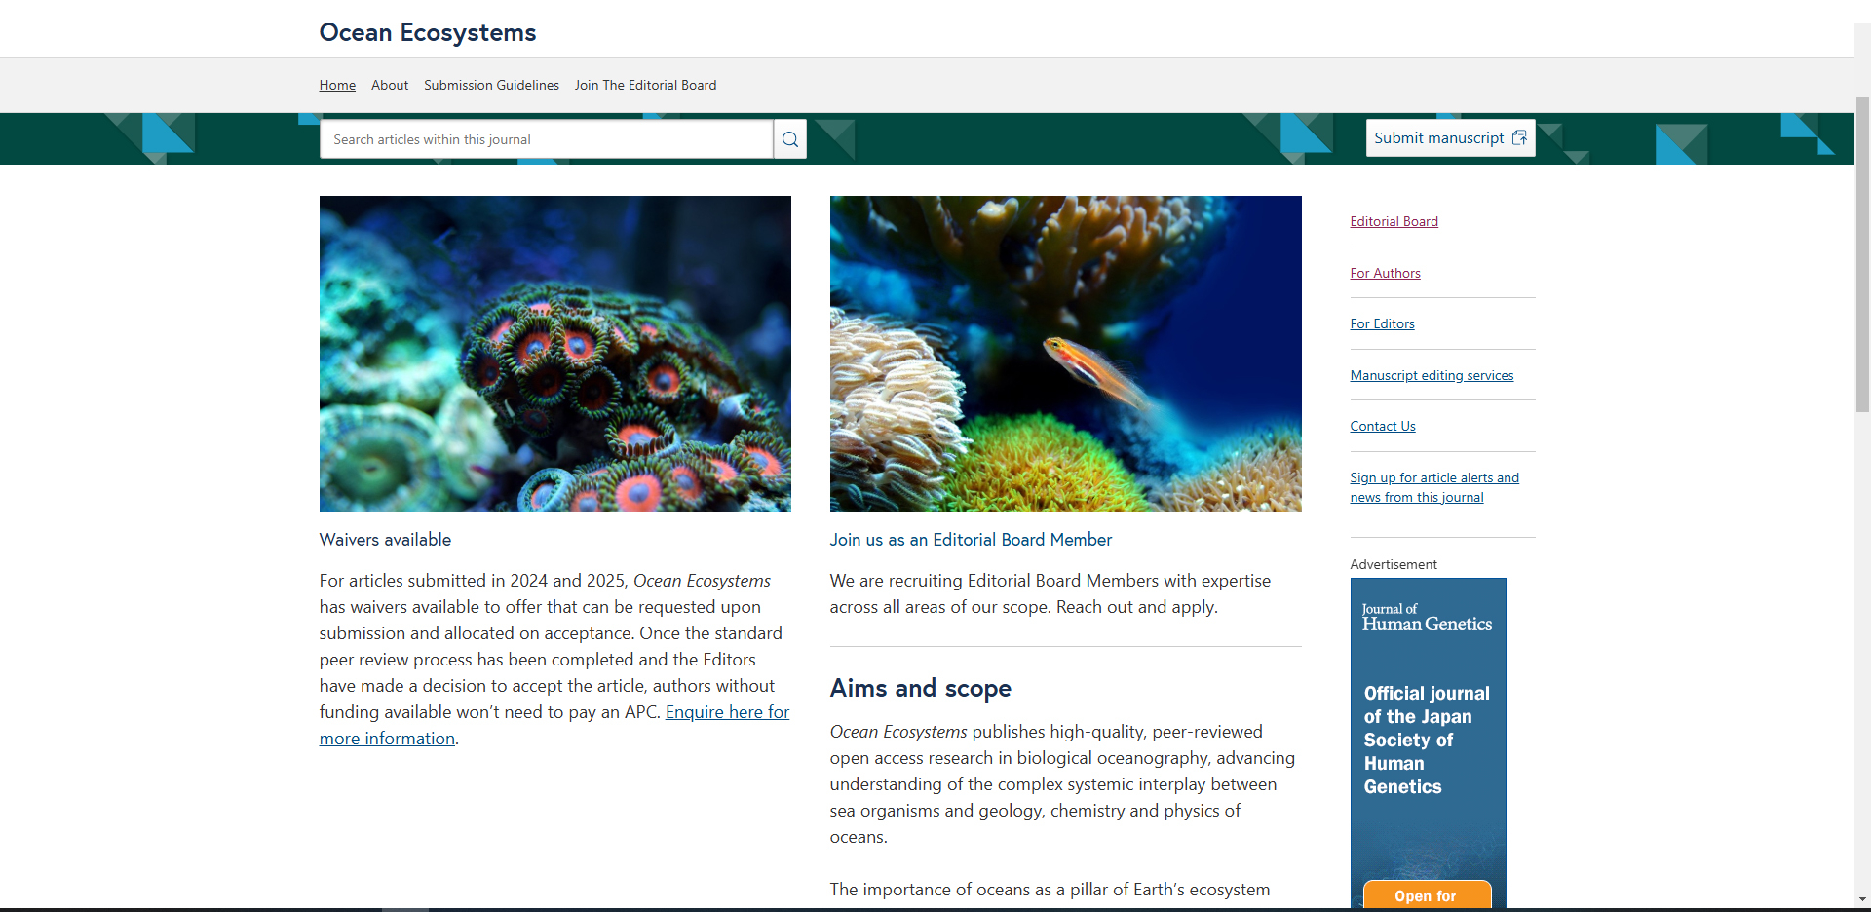This screenshot has width=1871, height=912.
Task: Open the Editorial Board sidebar link
Action: pyautogui.click(x=1394, y=221)
